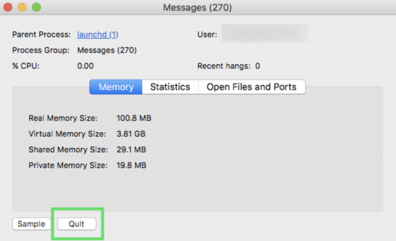The height and width of the screenshot is (241, 396).
Task: Click the Messages (270) window title
Action: pos(198,7)
